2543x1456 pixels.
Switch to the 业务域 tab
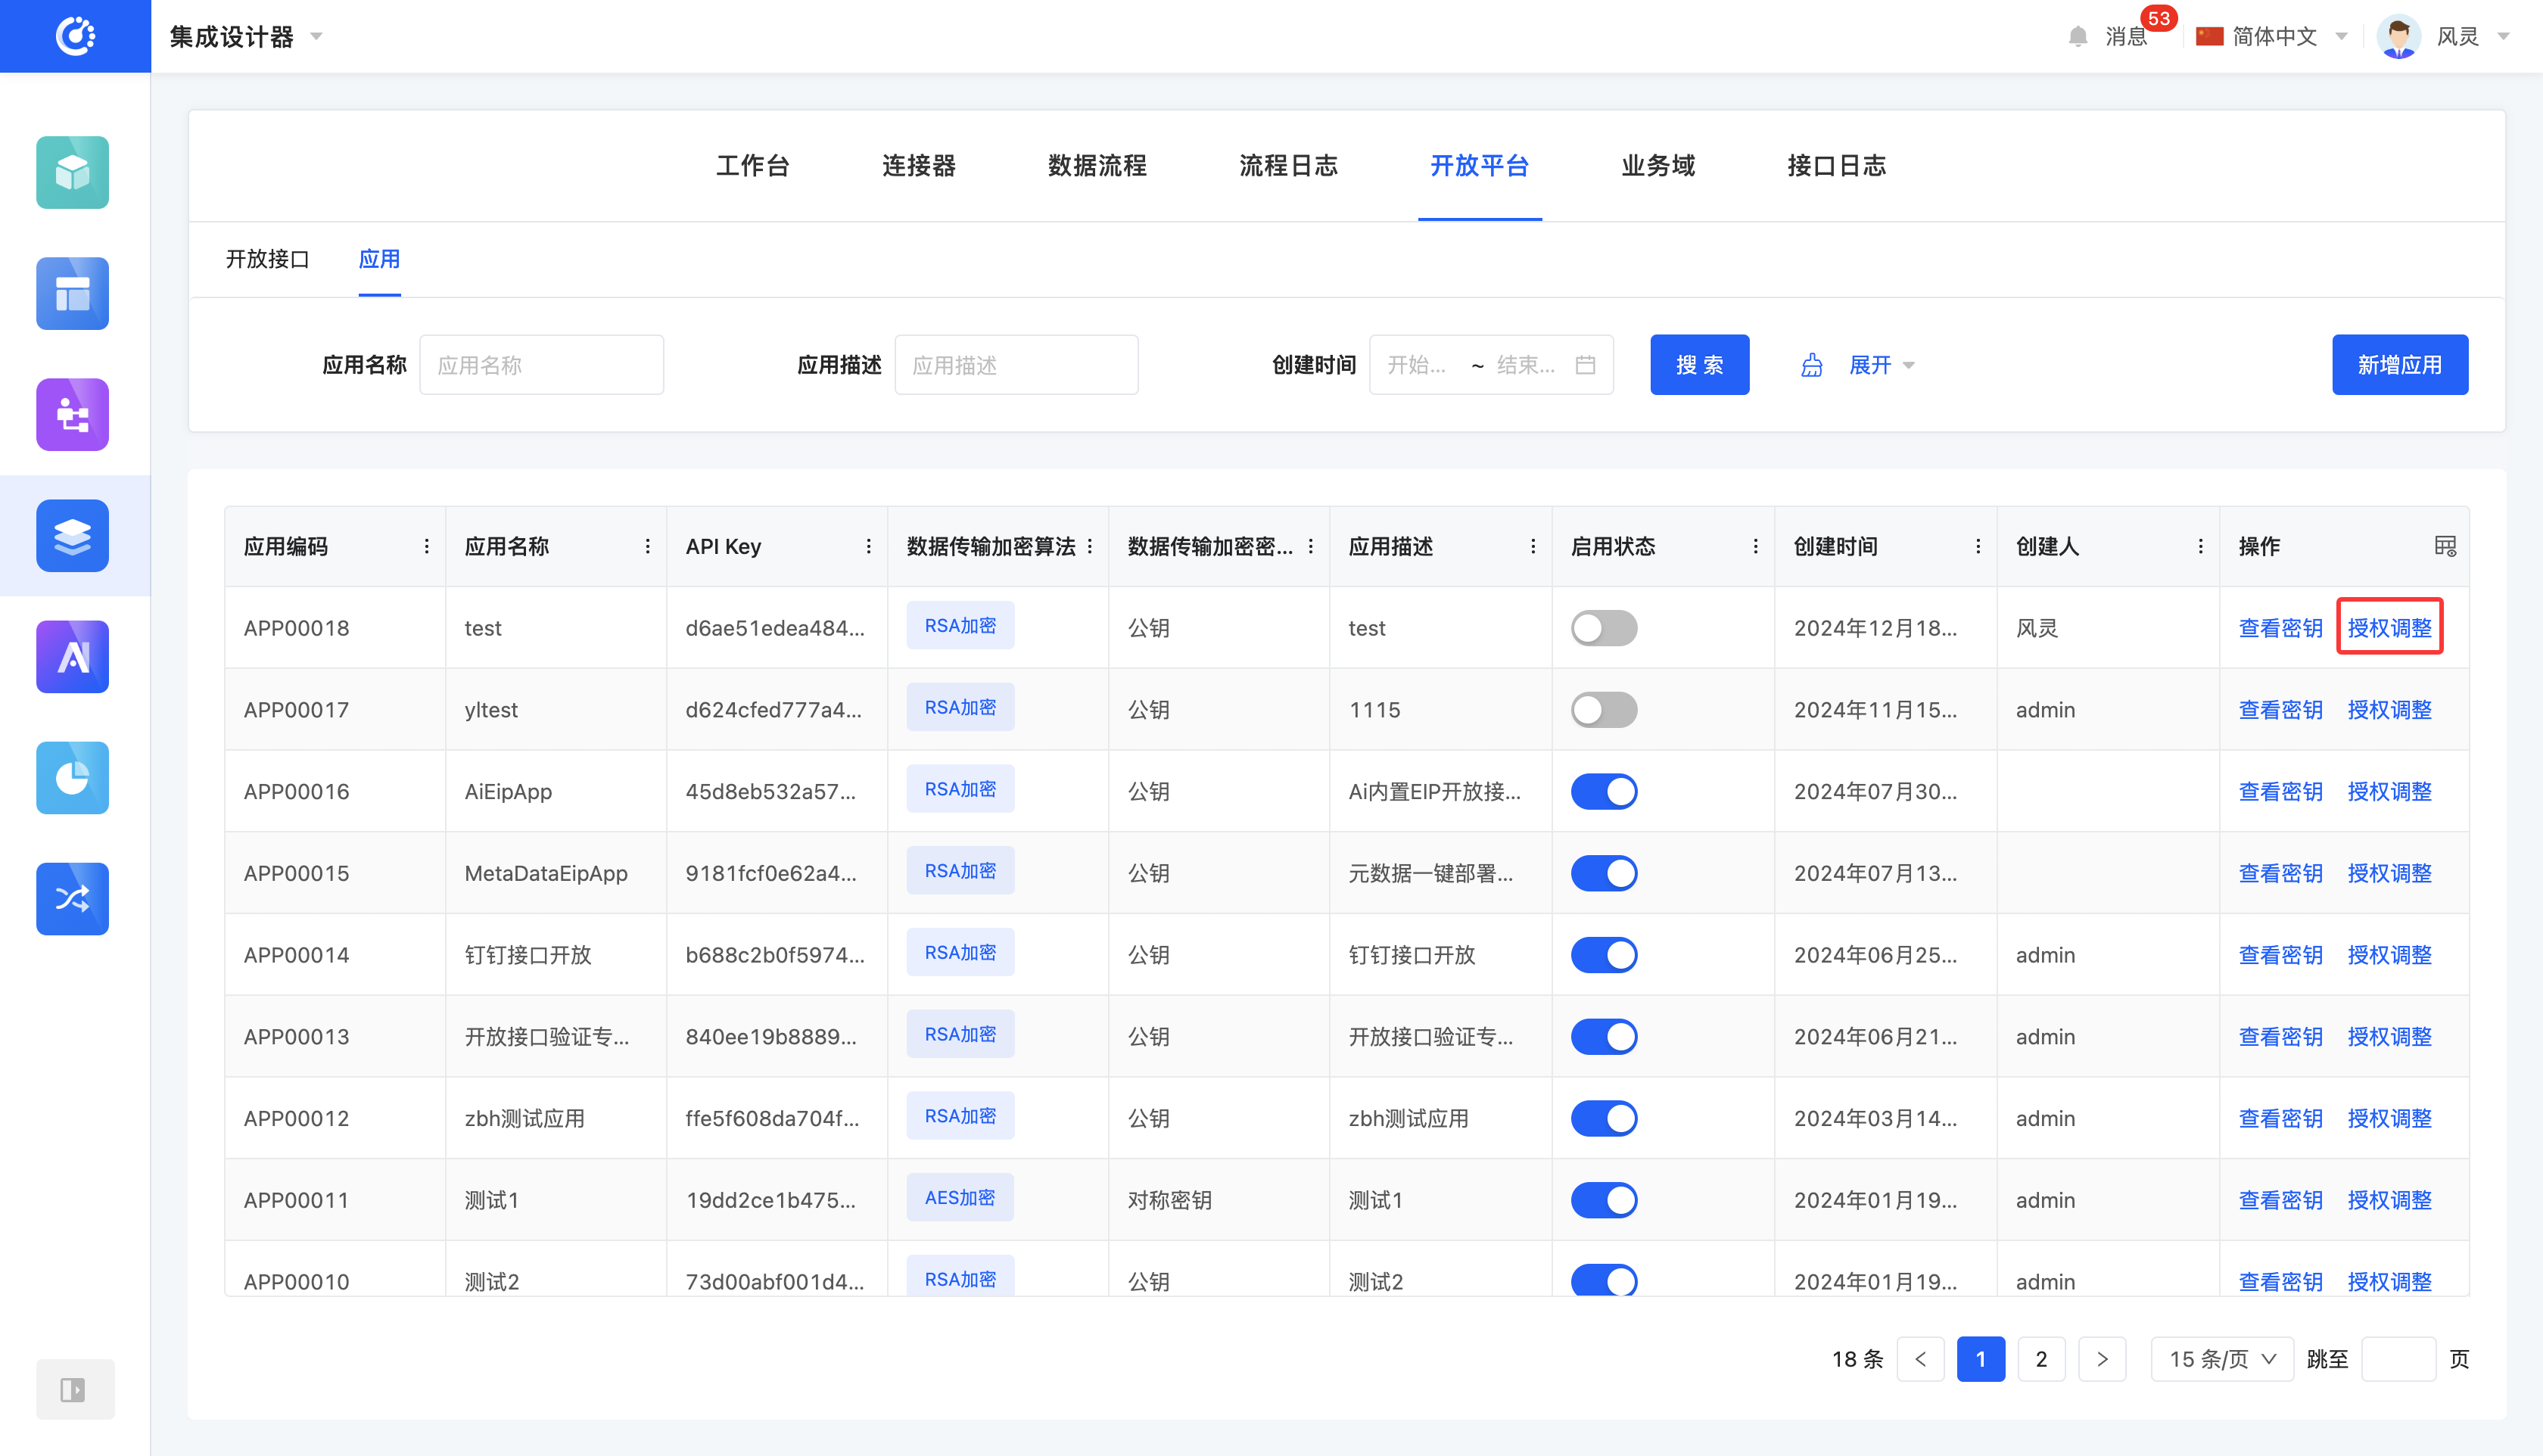[x=1657, y=165]
